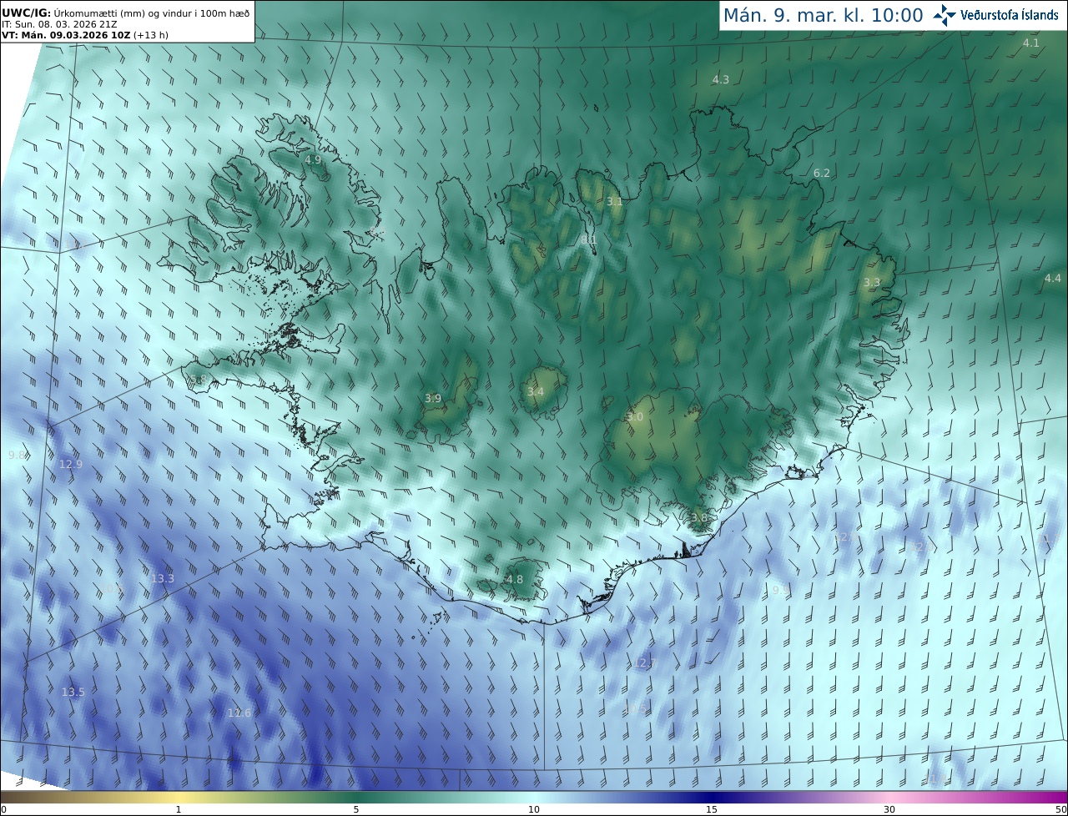Image resolution: width=1068 pixels, height=816 pixels.
Task: Click the Veðurstofa Íslands logo
Action: tap(995, 15)
